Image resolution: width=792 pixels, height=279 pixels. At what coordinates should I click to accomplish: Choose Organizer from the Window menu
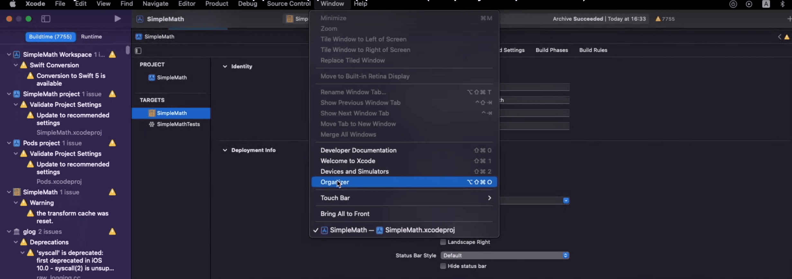pyautogui.click(x=335, y=182)
